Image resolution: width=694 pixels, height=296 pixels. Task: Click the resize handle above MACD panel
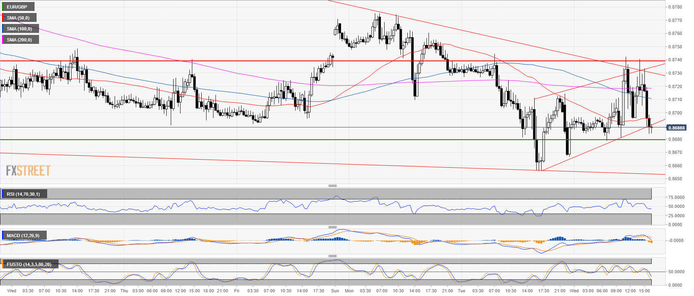332,227
